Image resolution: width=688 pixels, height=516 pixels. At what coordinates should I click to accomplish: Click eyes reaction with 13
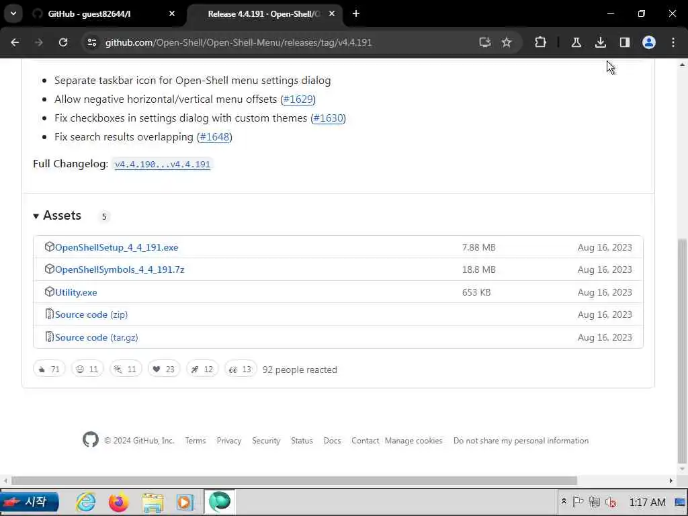click(x=241, y=369)
